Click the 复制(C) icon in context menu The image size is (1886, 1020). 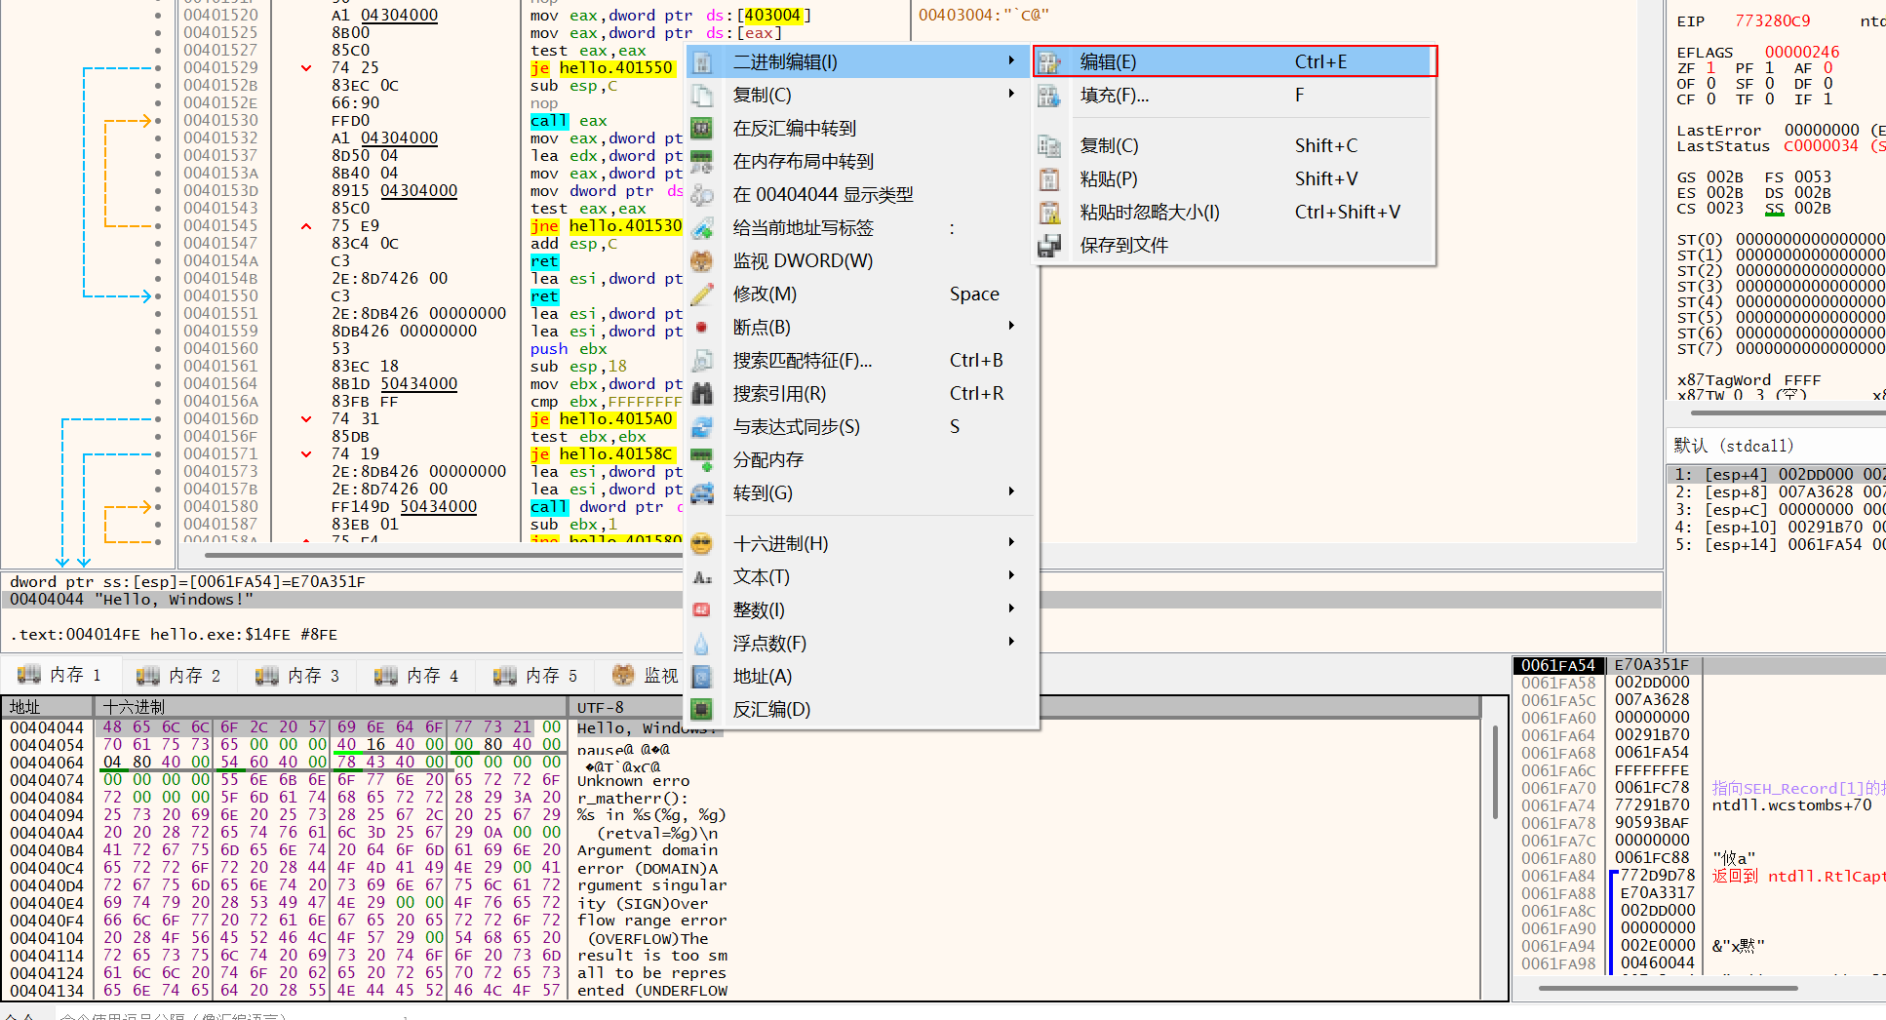tap(702, 96)
